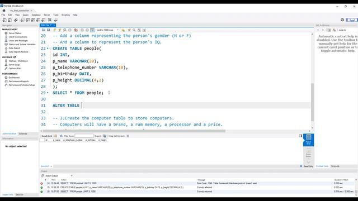The width and height of the screenshot is (358, 201).
Task: Execute statement under cursor icon
Action: (x=60, y=30)
